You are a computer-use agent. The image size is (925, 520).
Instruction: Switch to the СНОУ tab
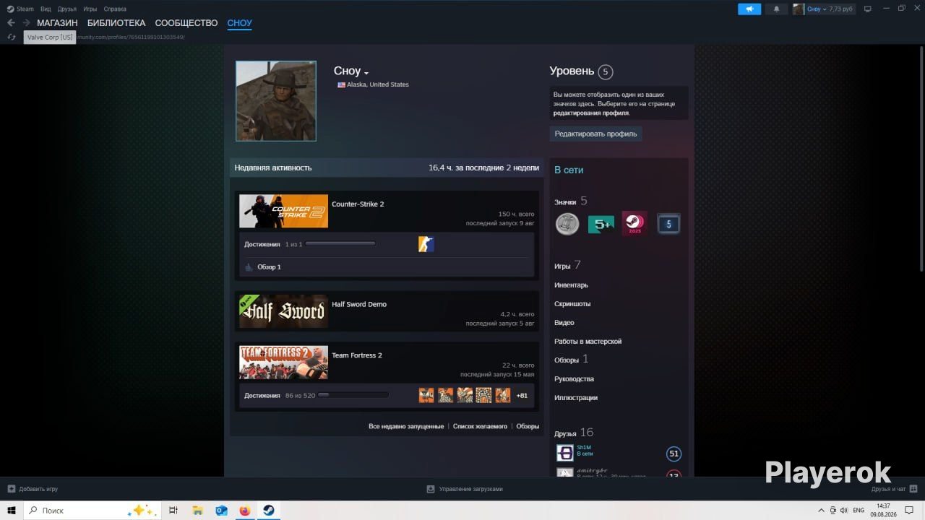pos(239,23)
